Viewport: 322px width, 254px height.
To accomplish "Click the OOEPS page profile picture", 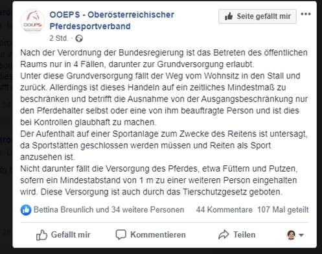I will pos(32,22).
